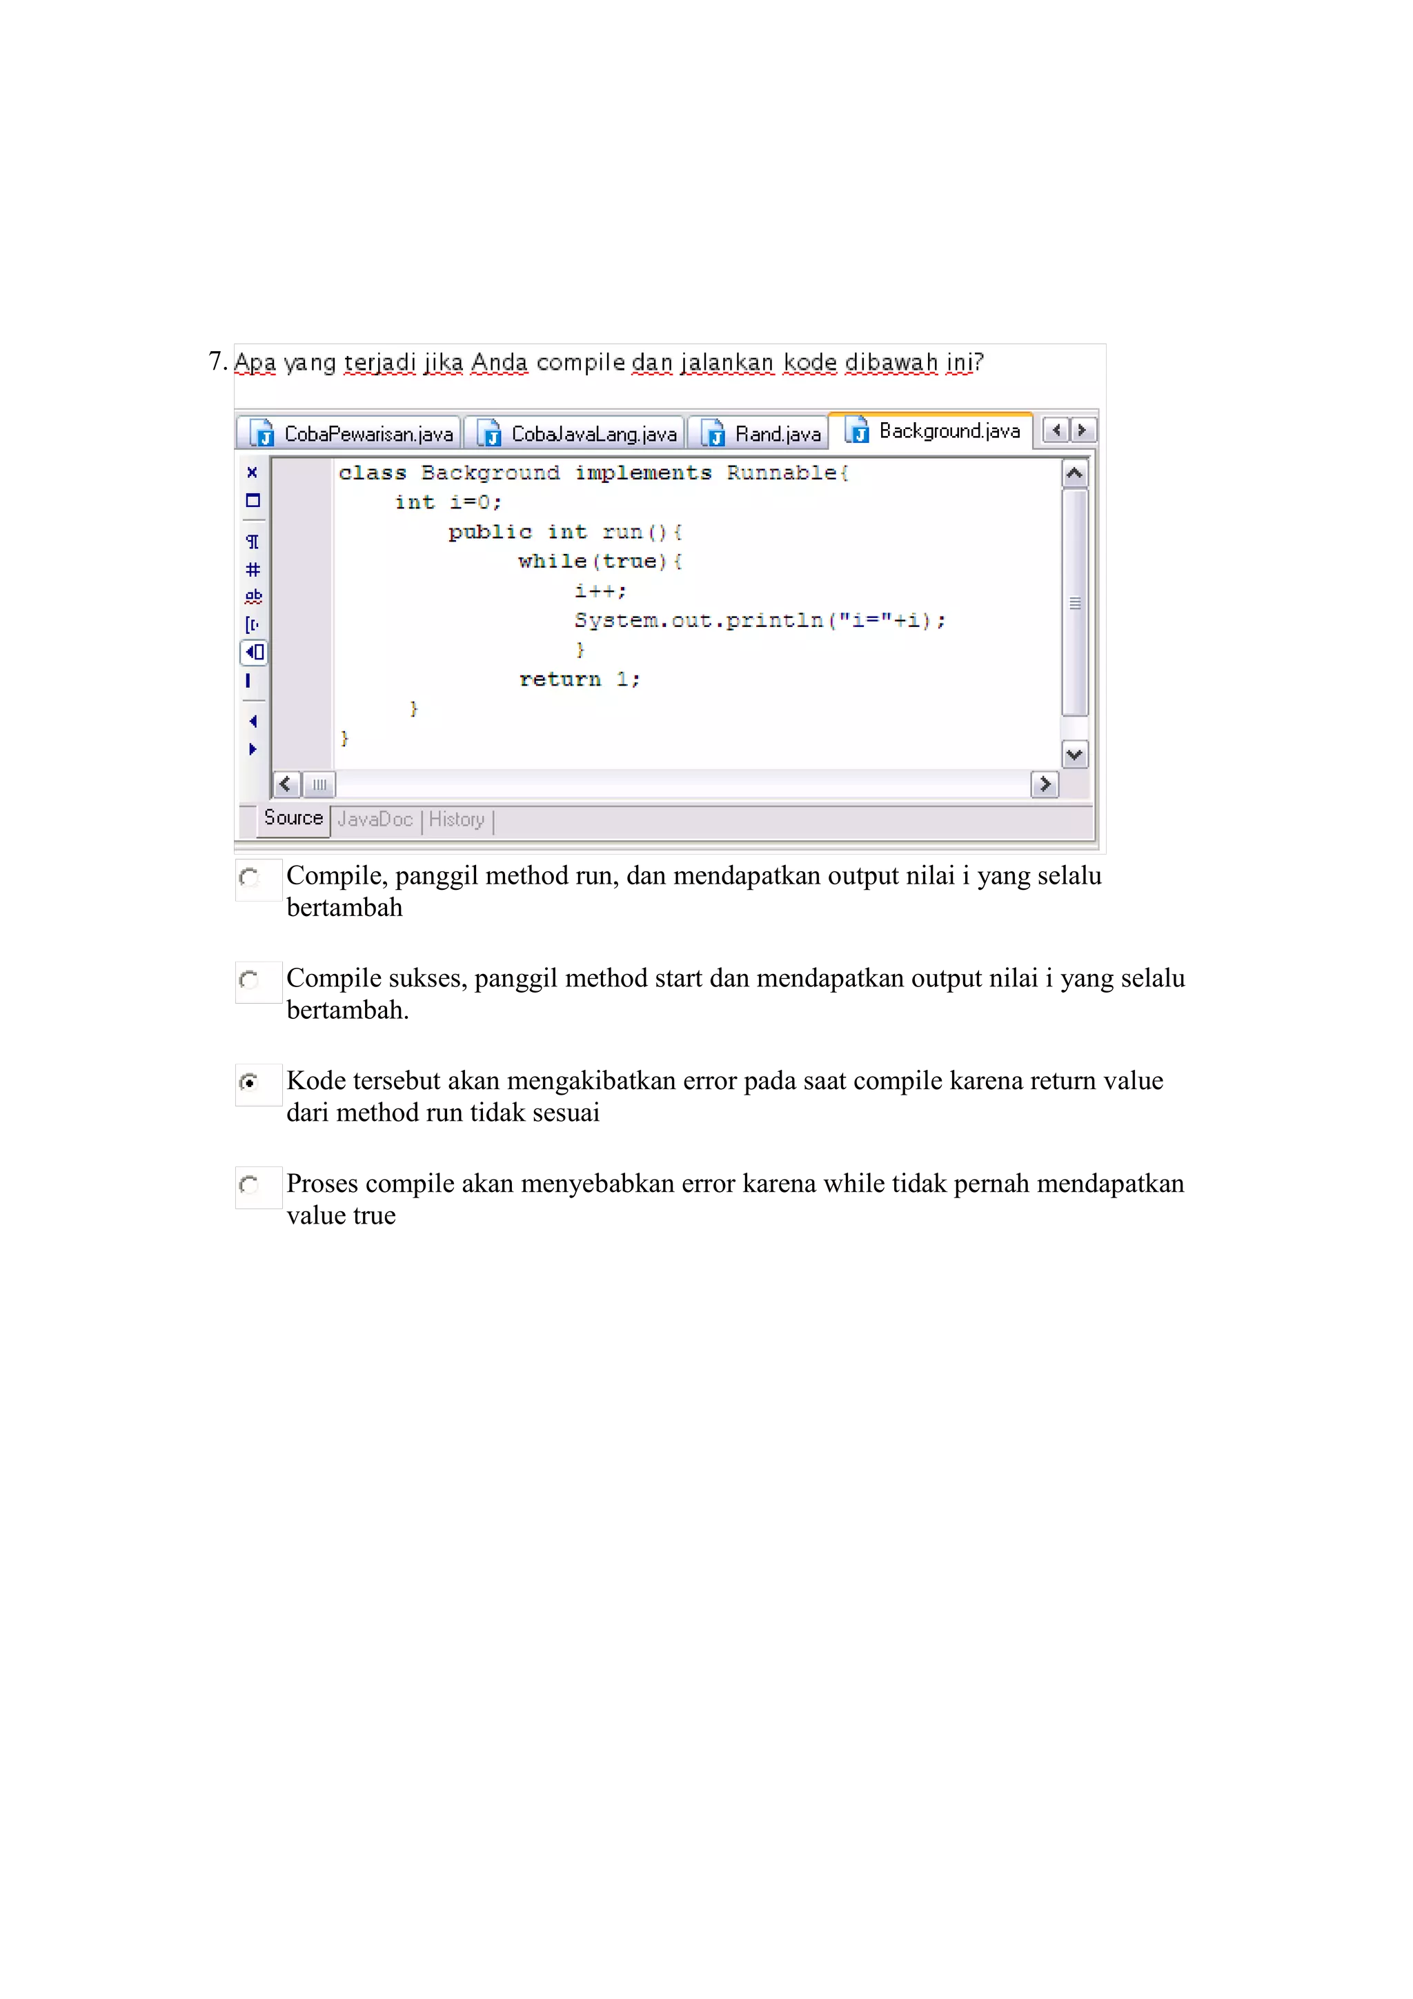Click code line 'return 1;'
The width and height of the screenshot is (1413, 1999).
tap(580, 680)
